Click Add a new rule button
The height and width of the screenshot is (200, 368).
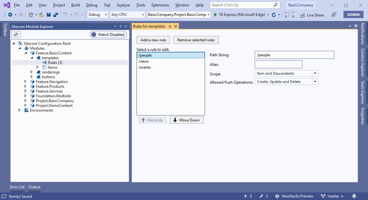point(153,40)
